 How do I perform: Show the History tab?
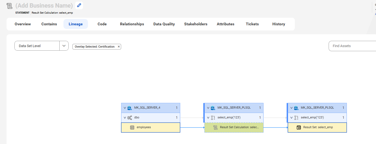click(279, 24)
